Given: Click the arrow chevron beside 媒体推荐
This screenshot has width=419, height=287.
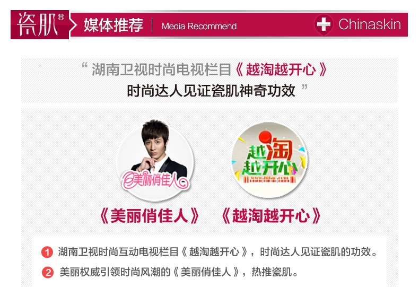Looking at the screenshot, I should (x=73, y=25).
